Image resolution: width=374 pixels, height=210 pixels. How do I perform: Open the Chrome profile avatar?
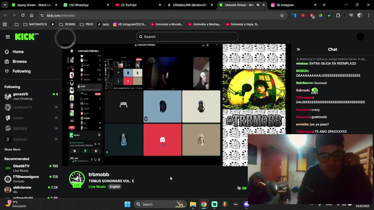(x=360, y=15)
